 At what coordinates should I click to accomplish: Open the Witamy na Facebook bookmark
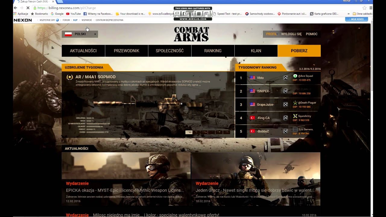[98, 14]
